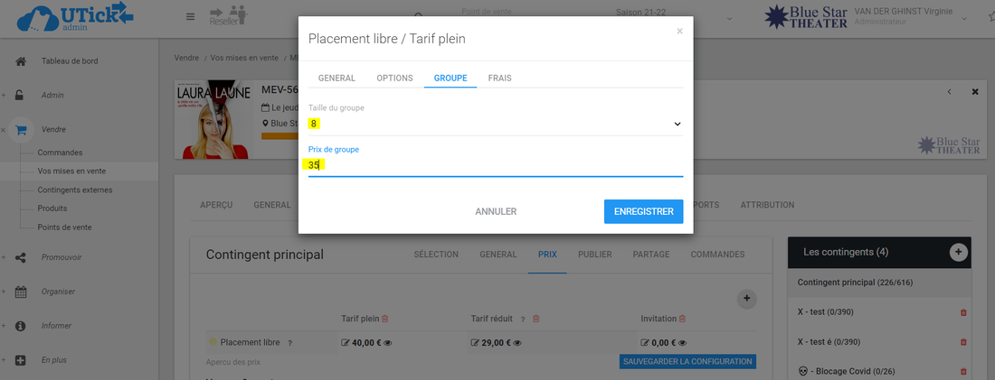Click the Vendre shopping cart icon
The height and width of the screenshot is (380, 995).
coord(21,129)
